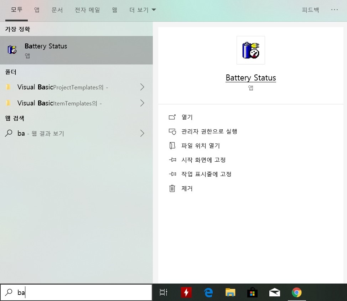
Task: Open the 더 보기 dropdown
Action: coord(143,10)
